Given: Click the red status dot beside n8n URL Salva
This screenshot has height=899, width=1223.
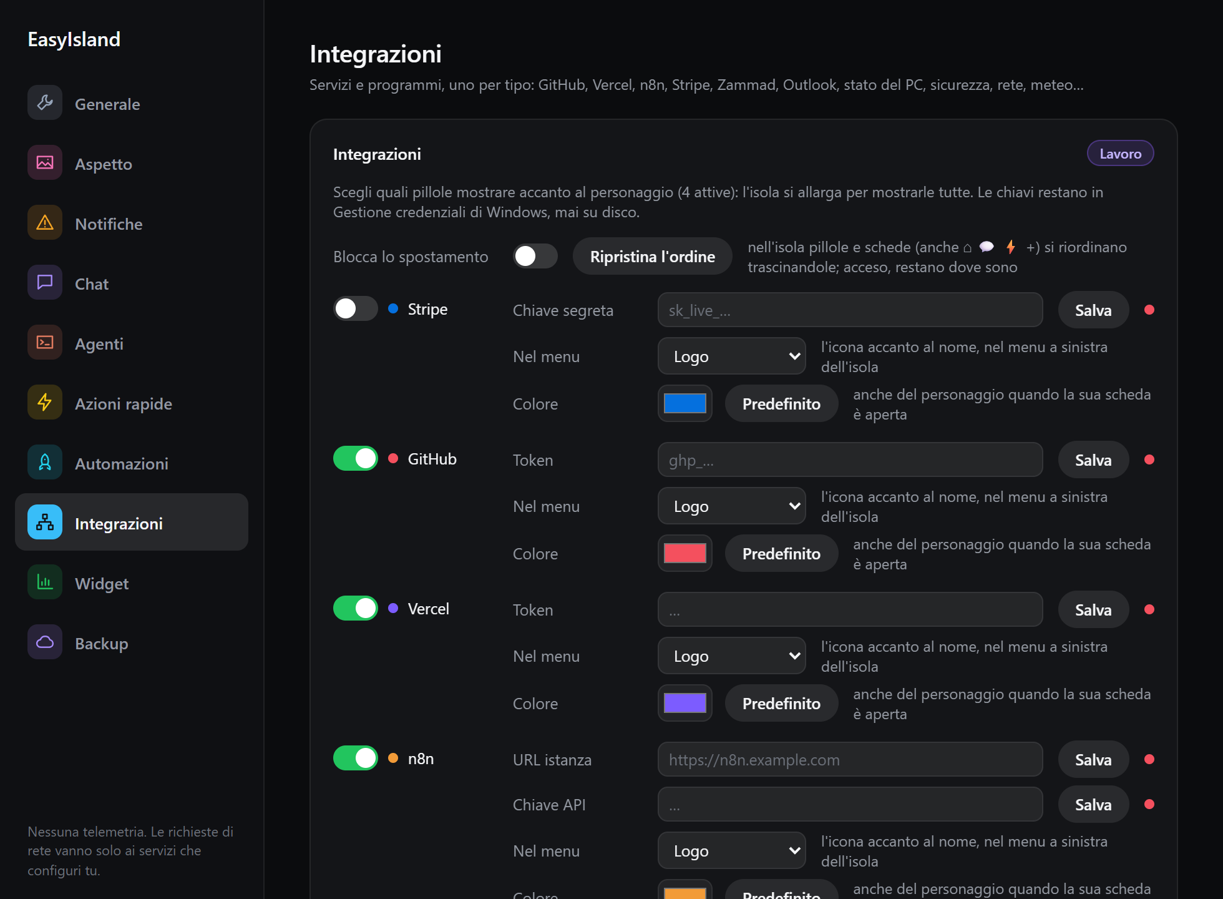Looking at the screenshot, I should pos(1149,759).
